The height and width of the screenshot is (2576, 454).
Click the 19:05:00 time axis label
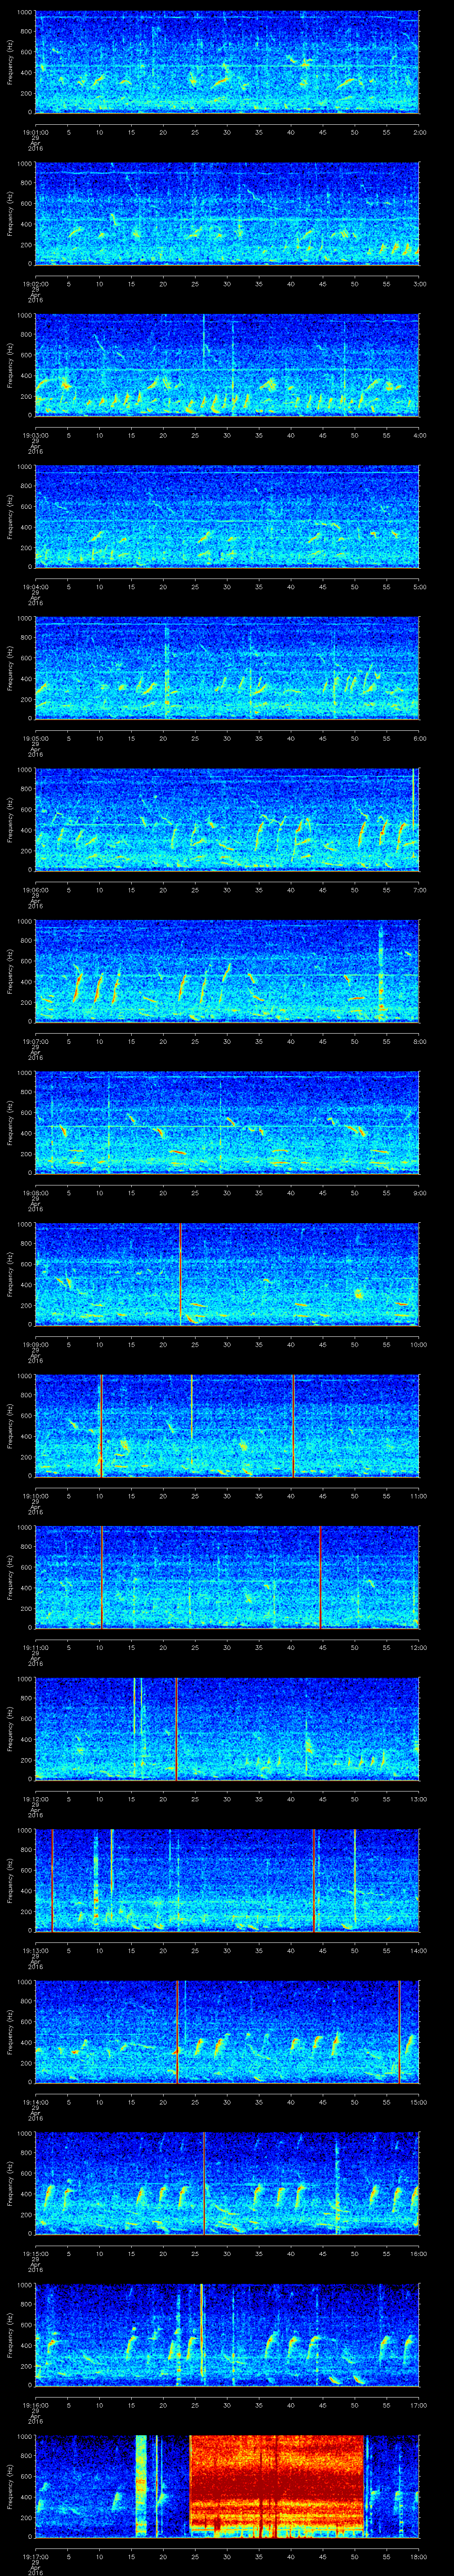pos(35,738)
